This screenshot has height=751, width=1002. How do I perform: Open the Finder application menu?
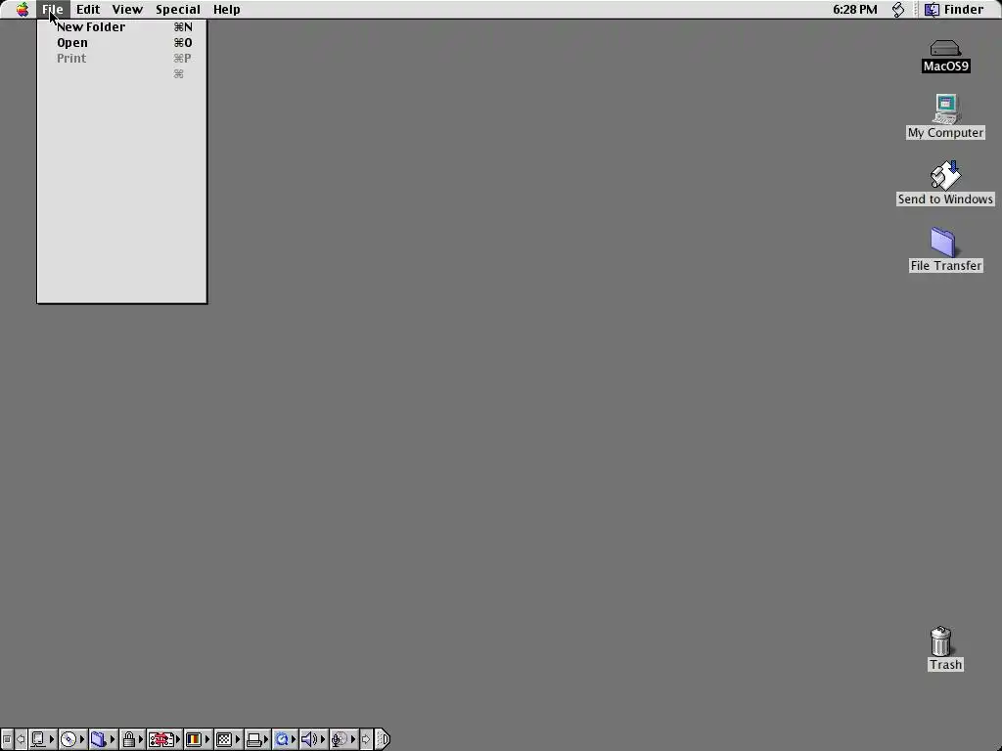957,10
